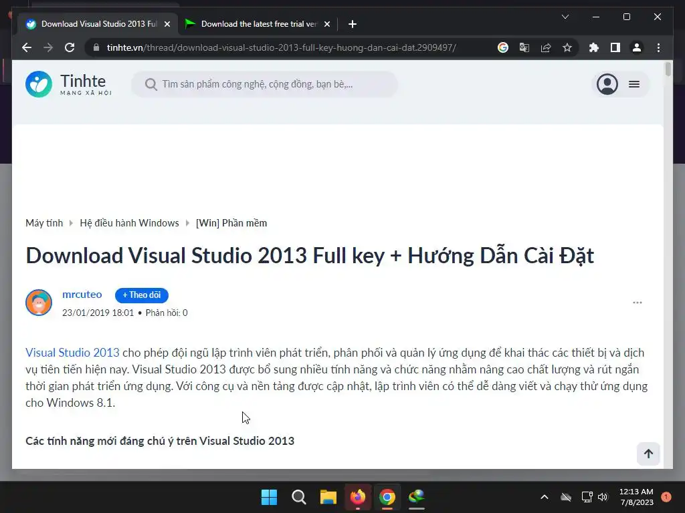The image size is (685, 513).
Task: Follow author with Theo dõi button
Action: point(142,295)
